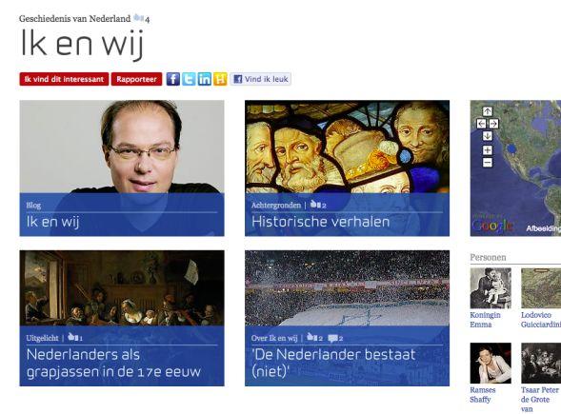Click the red Rapporteer button
The width and height of the screenshot is (561, 414).
coord(136,79)
